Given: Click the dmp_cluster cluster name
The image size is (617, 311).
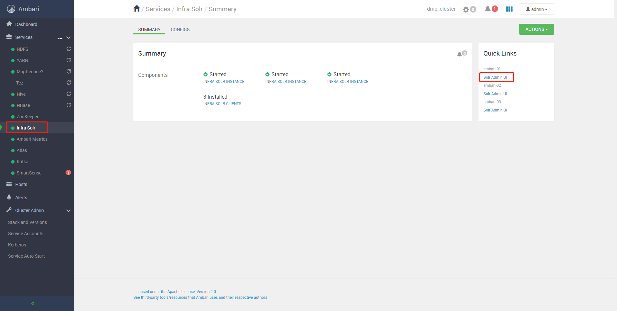Looking at the screenshot, I should (x=441, y=9).
